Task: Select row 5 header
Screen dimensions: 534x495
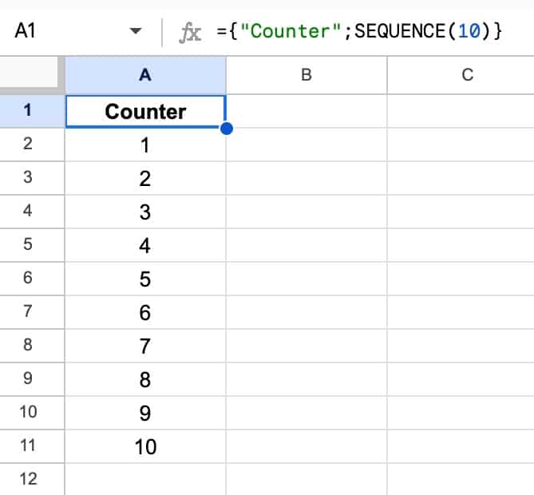Action: pos(29,245)
